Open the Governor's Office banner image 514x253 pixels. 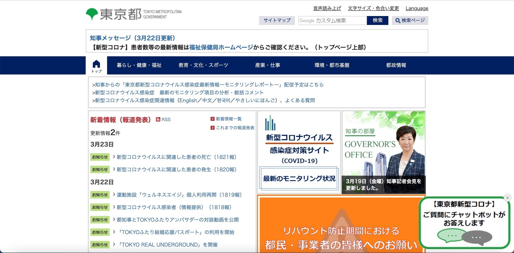coord(383,152)
